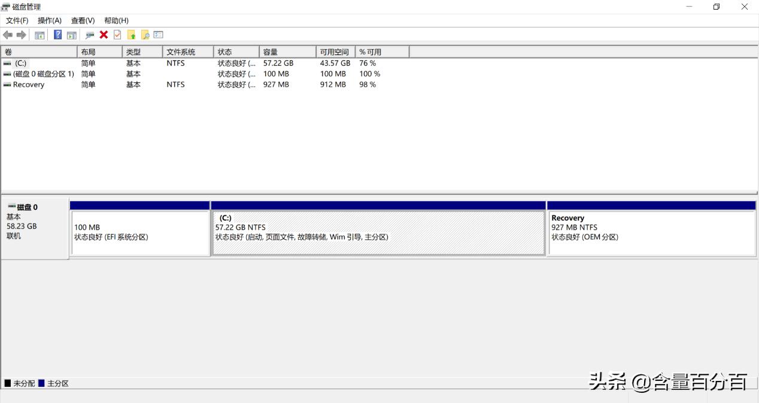Click NTFS file system cell of Recovery row
Viewport: 759px width, 403px height.
click(x=175, y=84)
